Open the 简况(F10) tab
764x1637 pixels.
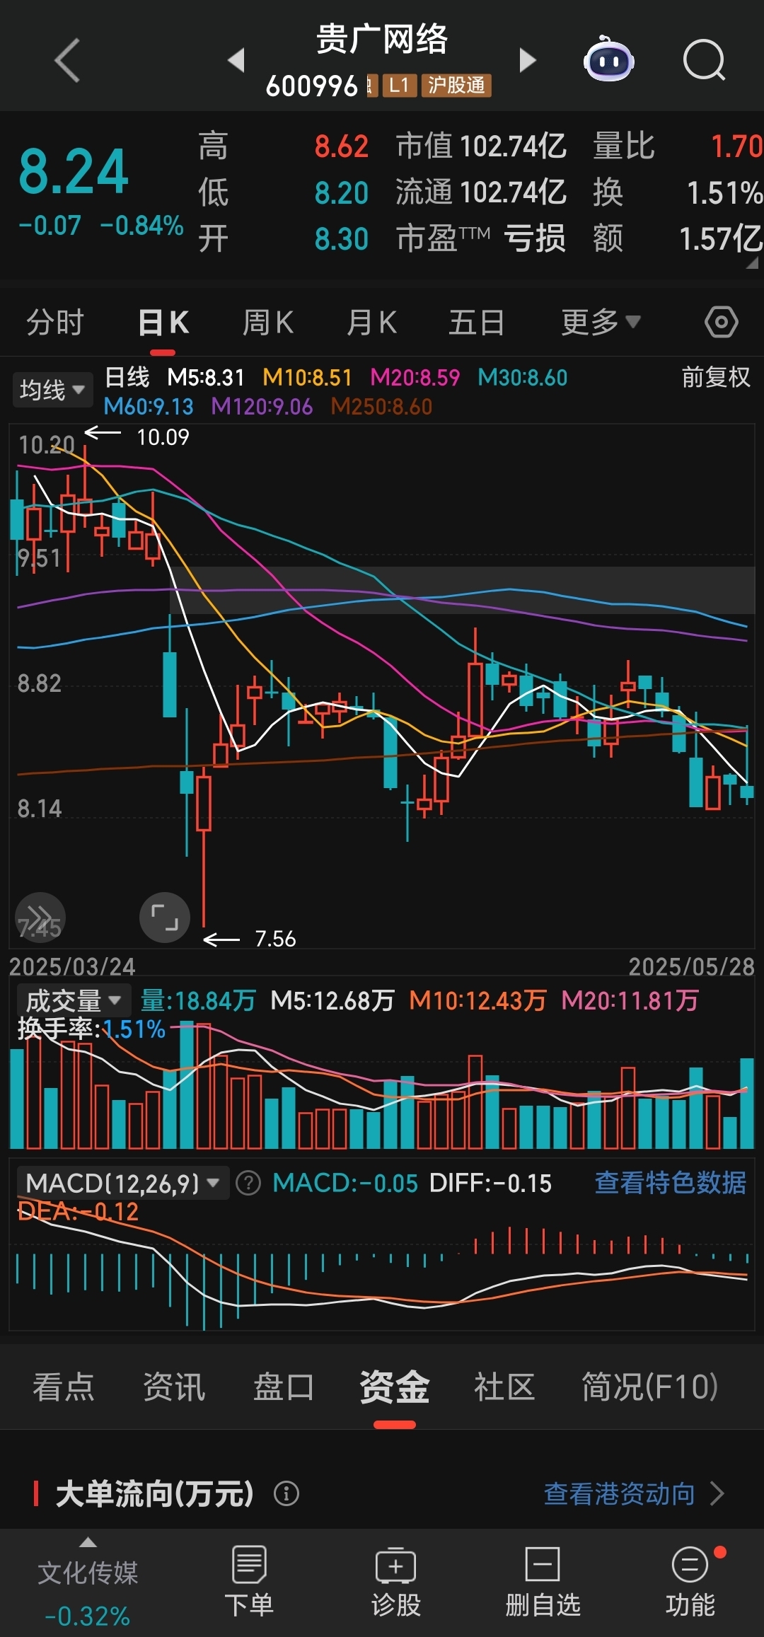[x=649, y=1387]
